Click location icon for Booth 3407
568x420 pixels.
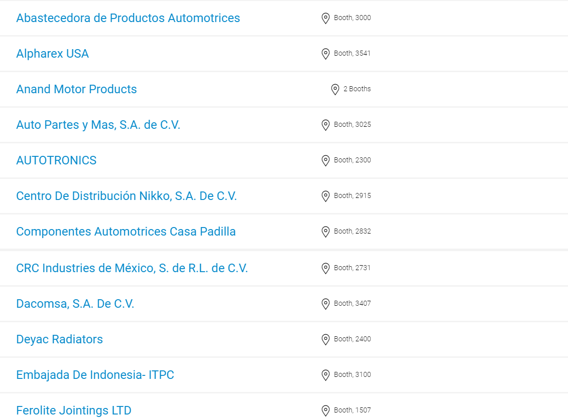(325, 304)
